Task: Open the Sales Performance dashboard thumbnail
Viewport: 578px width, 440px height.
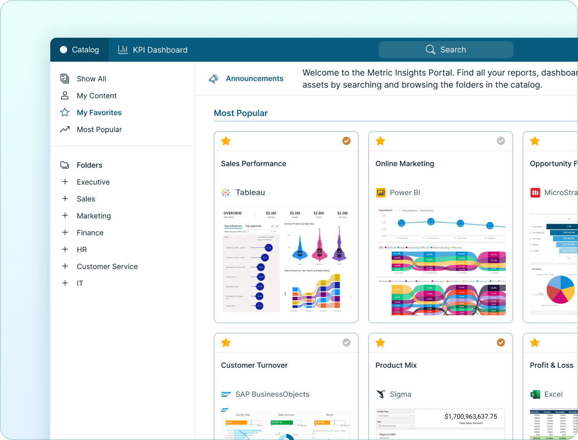Action: [x=286, y=260]
